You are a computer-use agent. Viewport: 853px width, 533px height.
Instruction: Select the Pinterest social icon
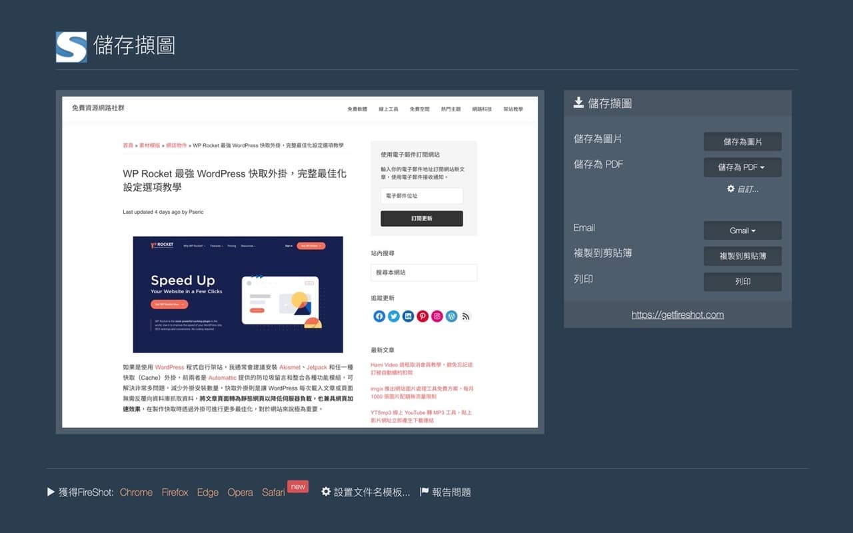423,316
